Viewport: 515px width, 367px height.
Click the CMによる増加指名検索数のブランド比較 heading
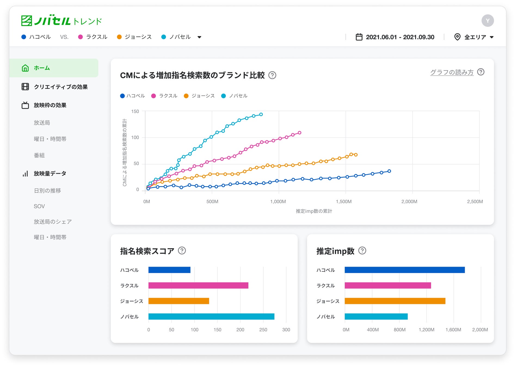192,75
